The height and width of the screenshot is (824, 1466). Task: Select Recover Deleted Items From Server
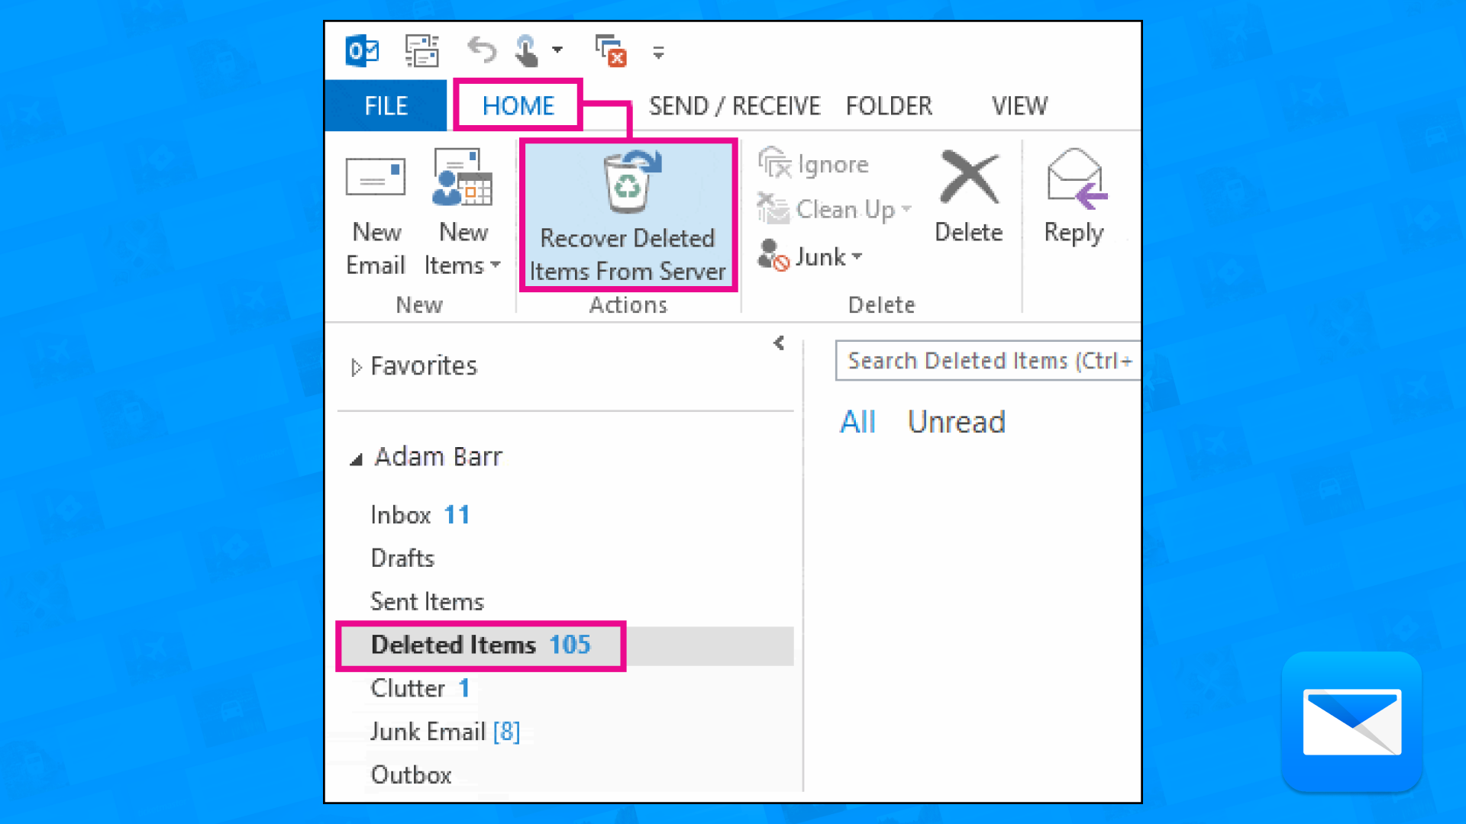coord(628,214)
